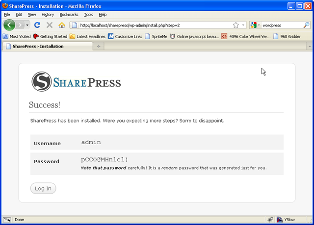Open the Edit menu
Image resolution: width=314 pixels, height=225 pixels.
click(19, 15)
